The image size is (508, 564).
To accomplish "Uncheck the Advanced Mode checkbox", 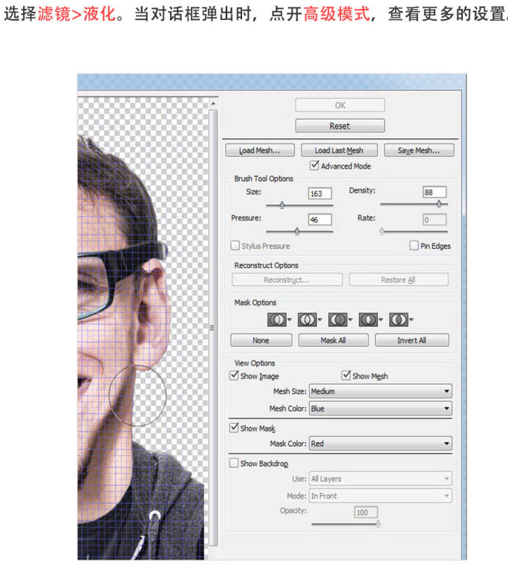I will (314, 166).
